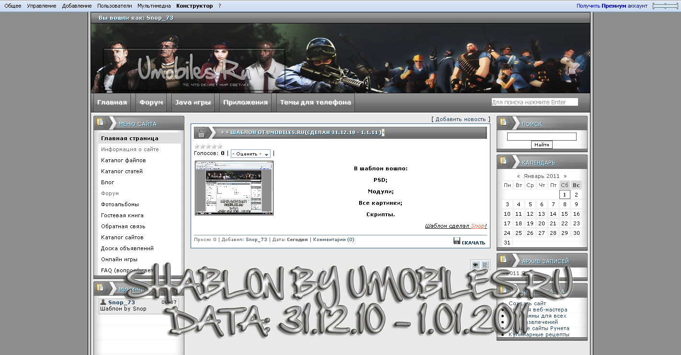Viewport: 681px width, 355px height.
Task: Open Гостевая книга menu link
Action: (122, 215)
